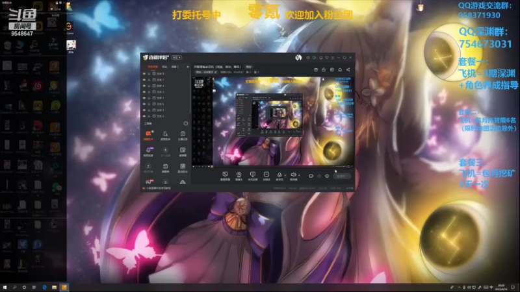
Task: Hide the 文本 3 layer with its eye icon
Action: click(x=144, y=91)
